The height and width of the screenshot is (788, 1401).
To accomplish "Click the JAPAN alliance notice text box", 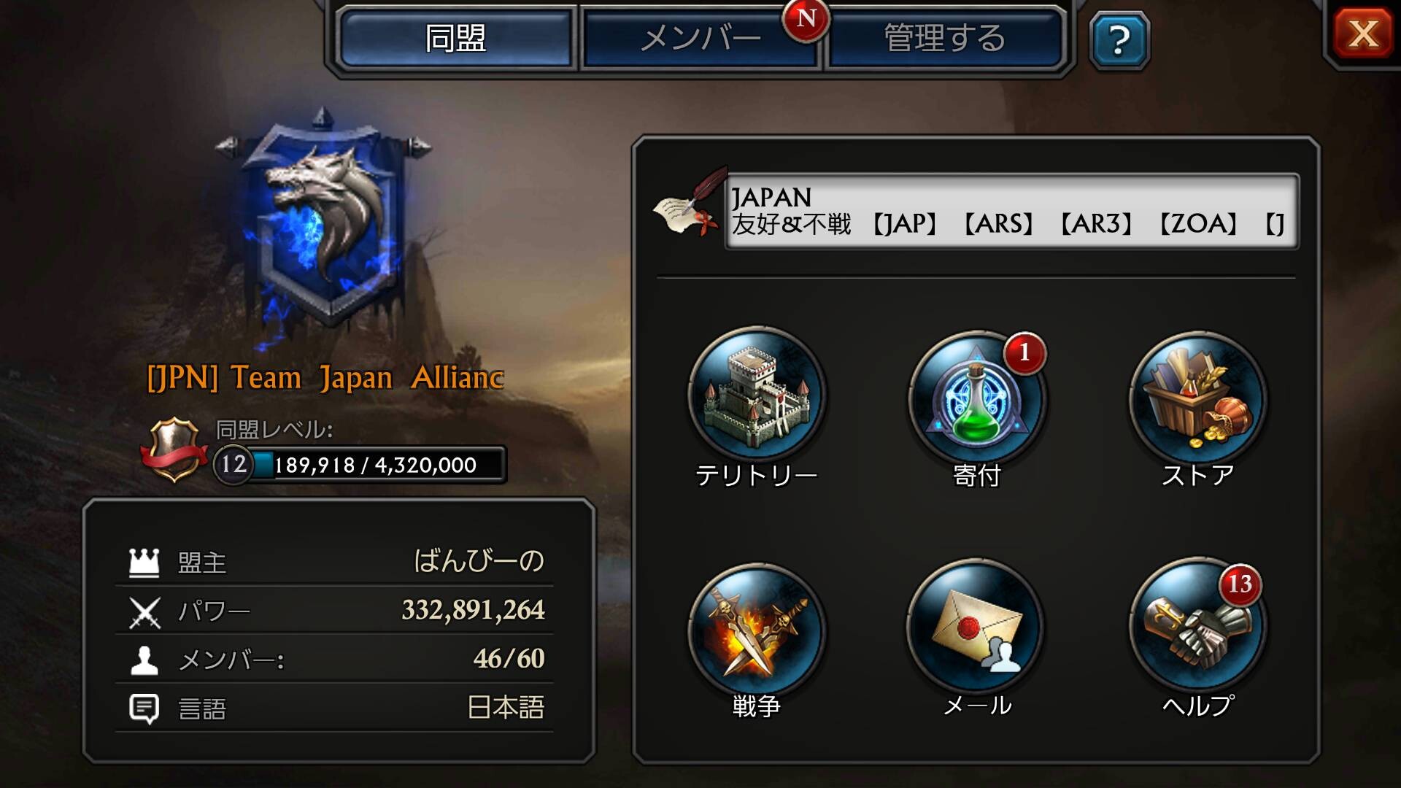I will click(x=1011, y=211).
